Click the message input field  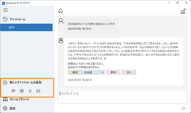click(123, 97)
